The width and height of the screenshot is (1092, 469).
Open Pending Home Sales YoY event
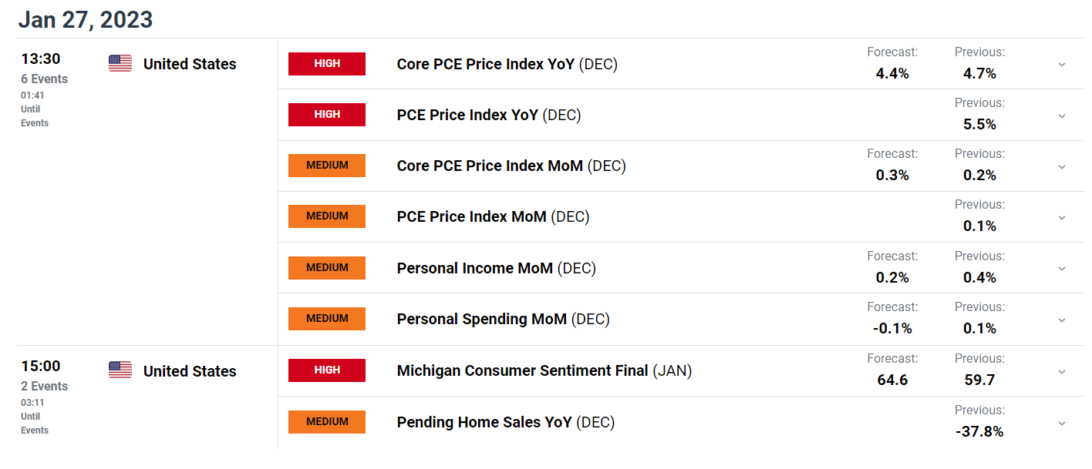point(484,422)
